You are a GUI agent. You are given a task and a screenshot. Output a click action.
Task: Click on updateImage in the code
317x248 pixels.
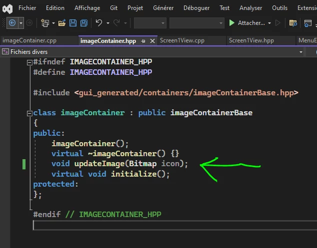[x=99, y=164]
